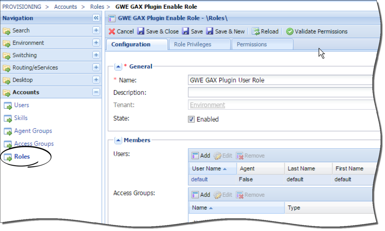The width and height of the screenshot is (385, 231).
Task: Click Remove in Users toolbar
Action: (250, 156)
